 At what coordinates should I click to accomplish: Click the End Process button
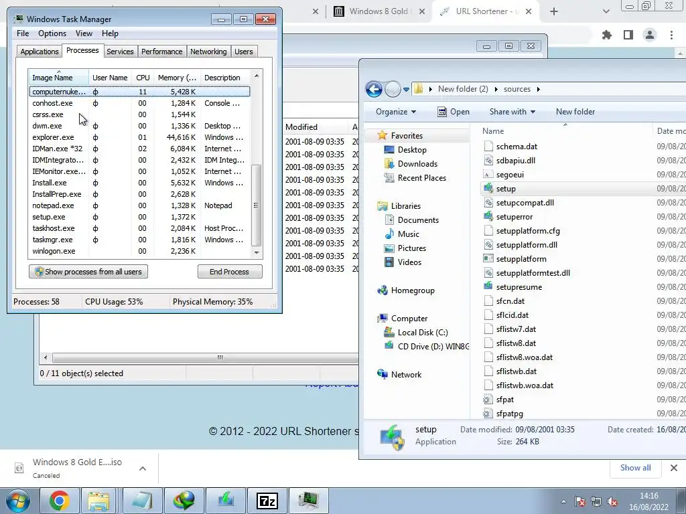[230, 272]
